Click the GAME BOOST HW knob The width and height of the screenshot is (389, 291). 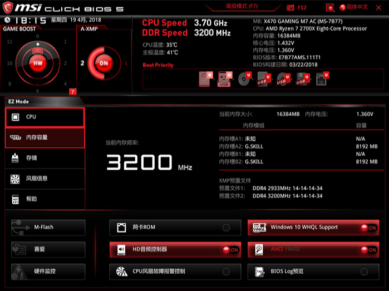(x=38, y=63)
